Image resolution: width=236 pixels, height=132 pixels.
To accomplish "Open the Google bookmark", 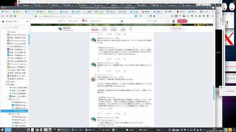I will pyautogui.click(x=13, y=32).
